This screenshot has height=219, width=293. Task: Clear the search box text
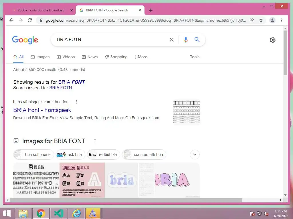coord(172,39)
